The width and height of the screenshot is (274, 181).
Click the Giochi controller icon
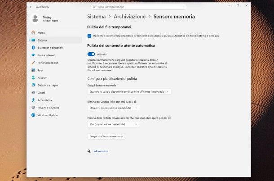[x=33, y=92]
